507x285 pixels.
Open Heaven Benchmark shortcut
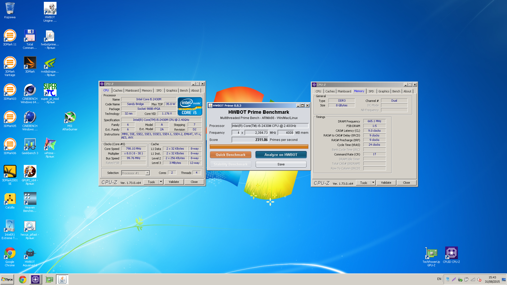[x=30, y=202]
